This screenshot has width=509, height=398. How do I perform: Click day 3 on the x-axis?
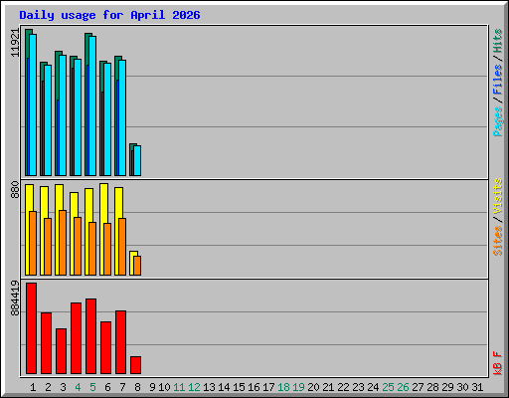[x=63, y=387]
